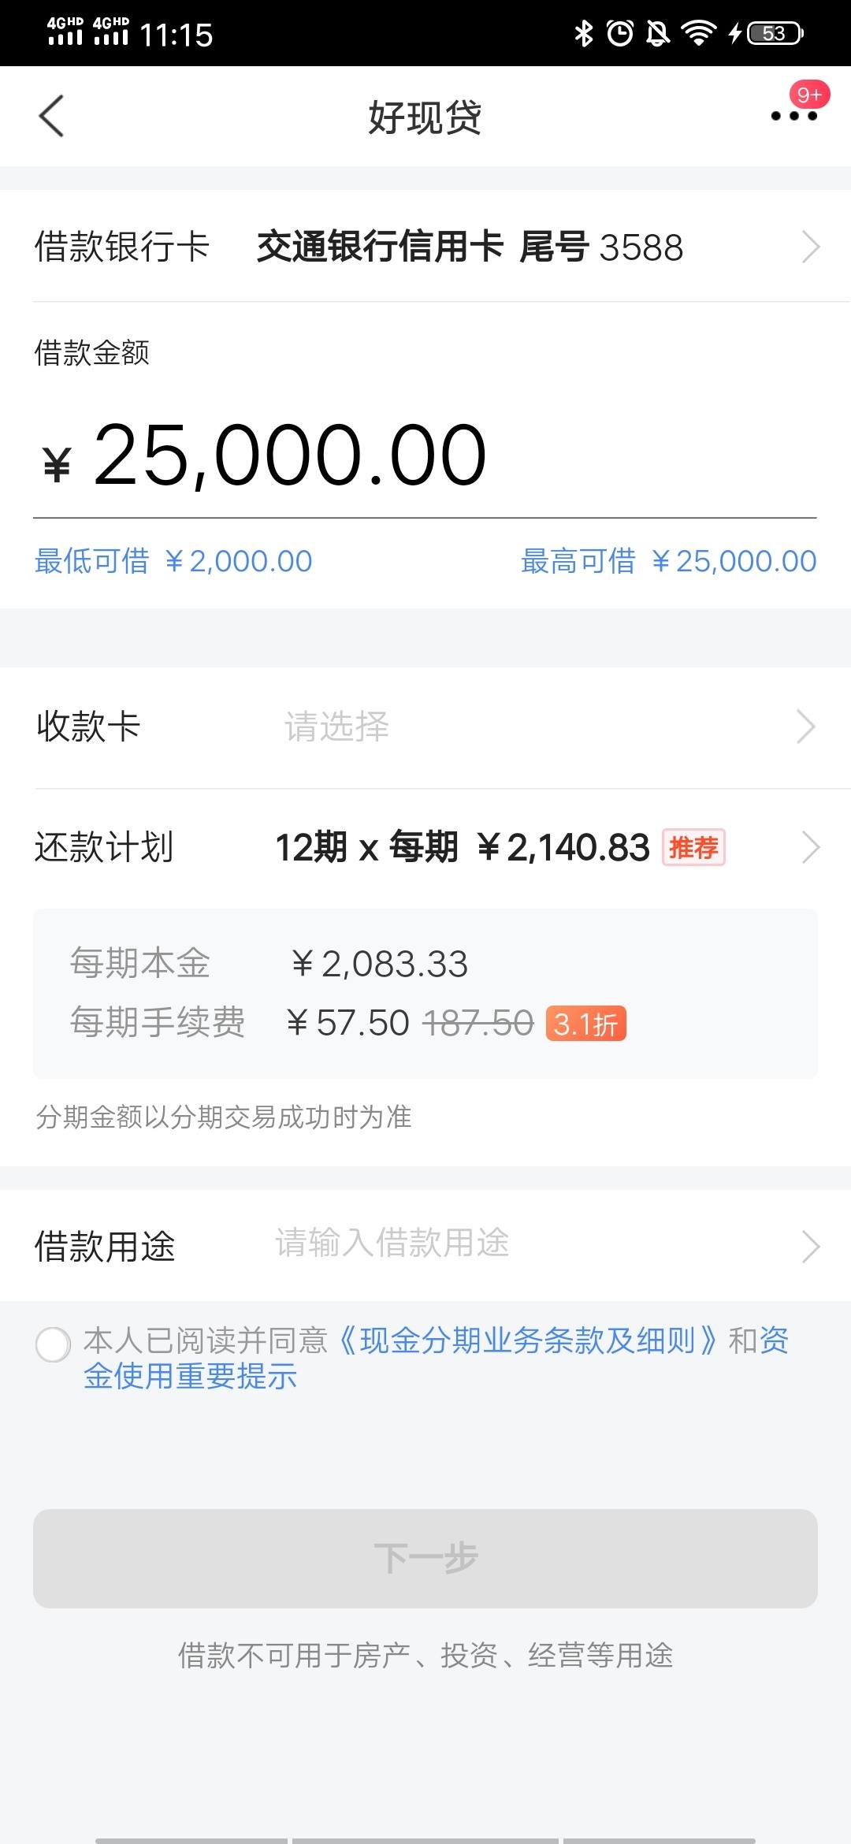The width and height of the screenshot is (851, 1844).
Task: Tap the battery indicator icon
Action: click(x=775, y=33)
